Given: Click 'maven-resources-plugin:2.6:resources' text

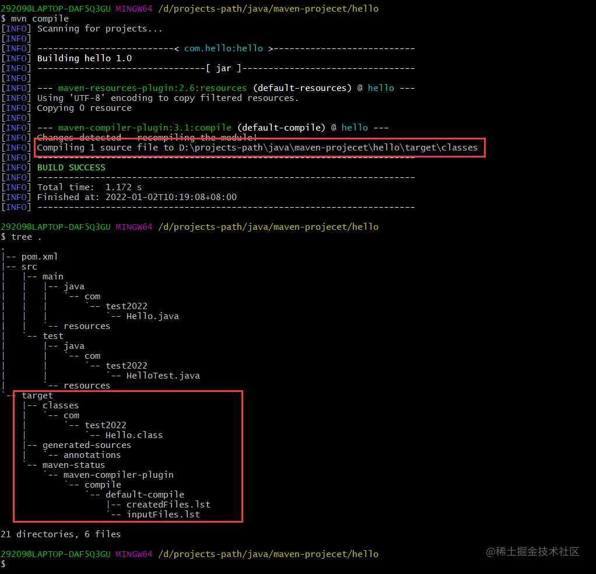Looking at the screenshot, I should [152, 88].
